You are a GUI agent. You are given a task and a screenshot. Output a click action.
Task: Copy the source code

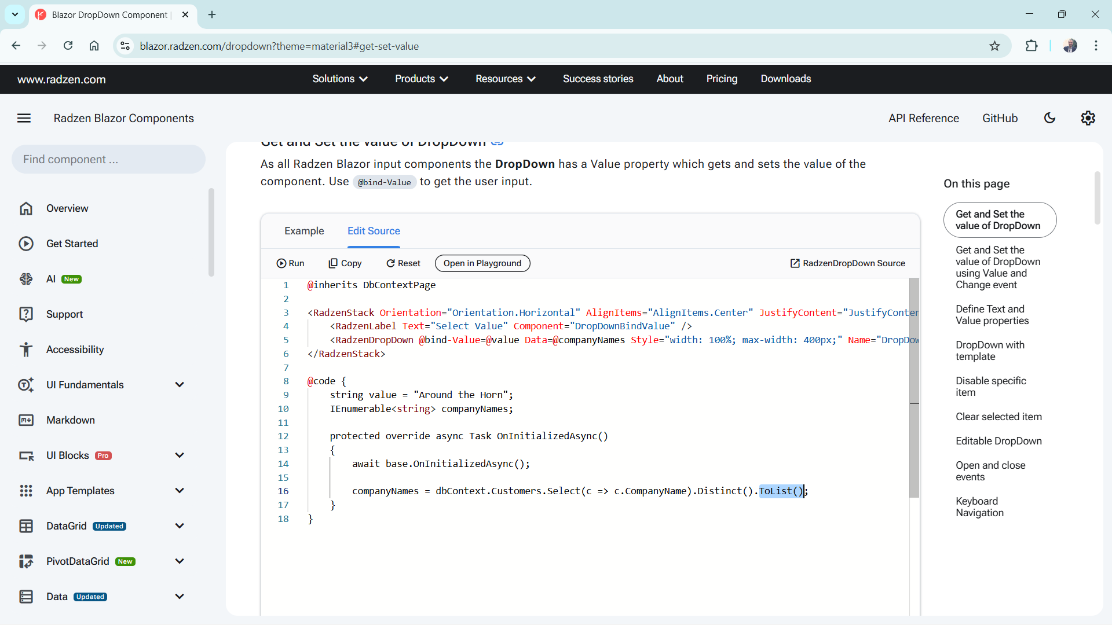(345, 263)
